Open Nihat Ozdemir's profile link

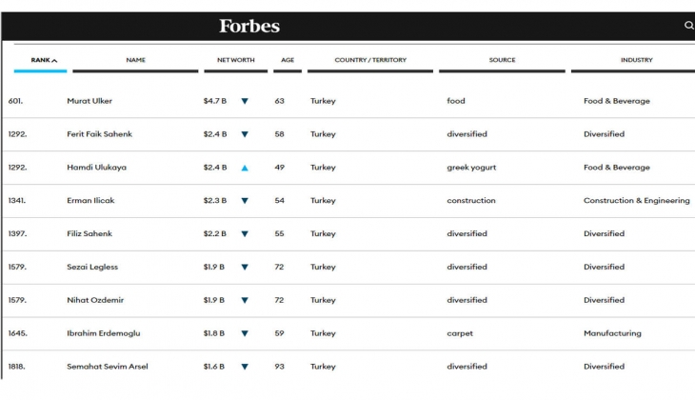[95, 300]
